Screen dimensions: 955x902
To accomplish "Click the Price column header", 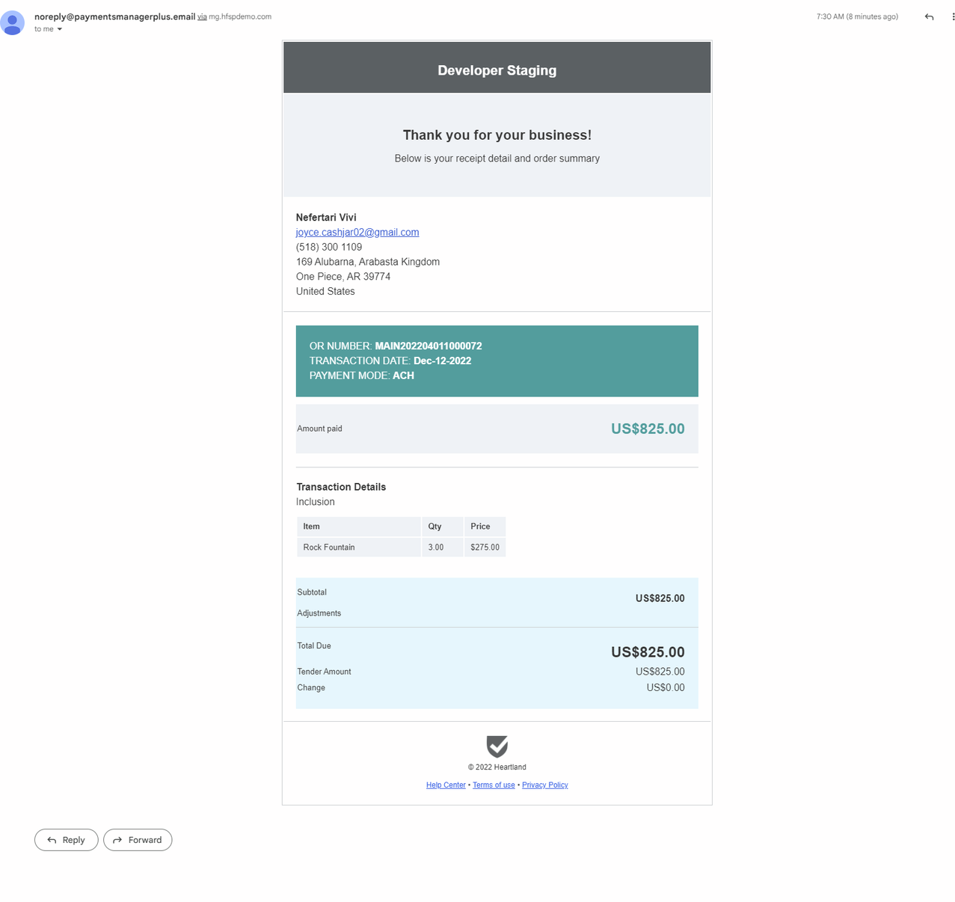I will [x=480, y=527].
